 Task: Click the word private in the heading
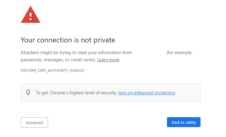coord(105,40)
